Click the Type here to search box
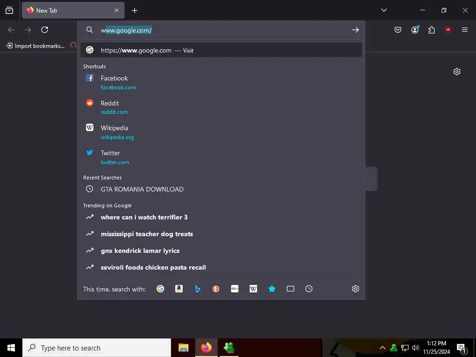 point(97,348)
